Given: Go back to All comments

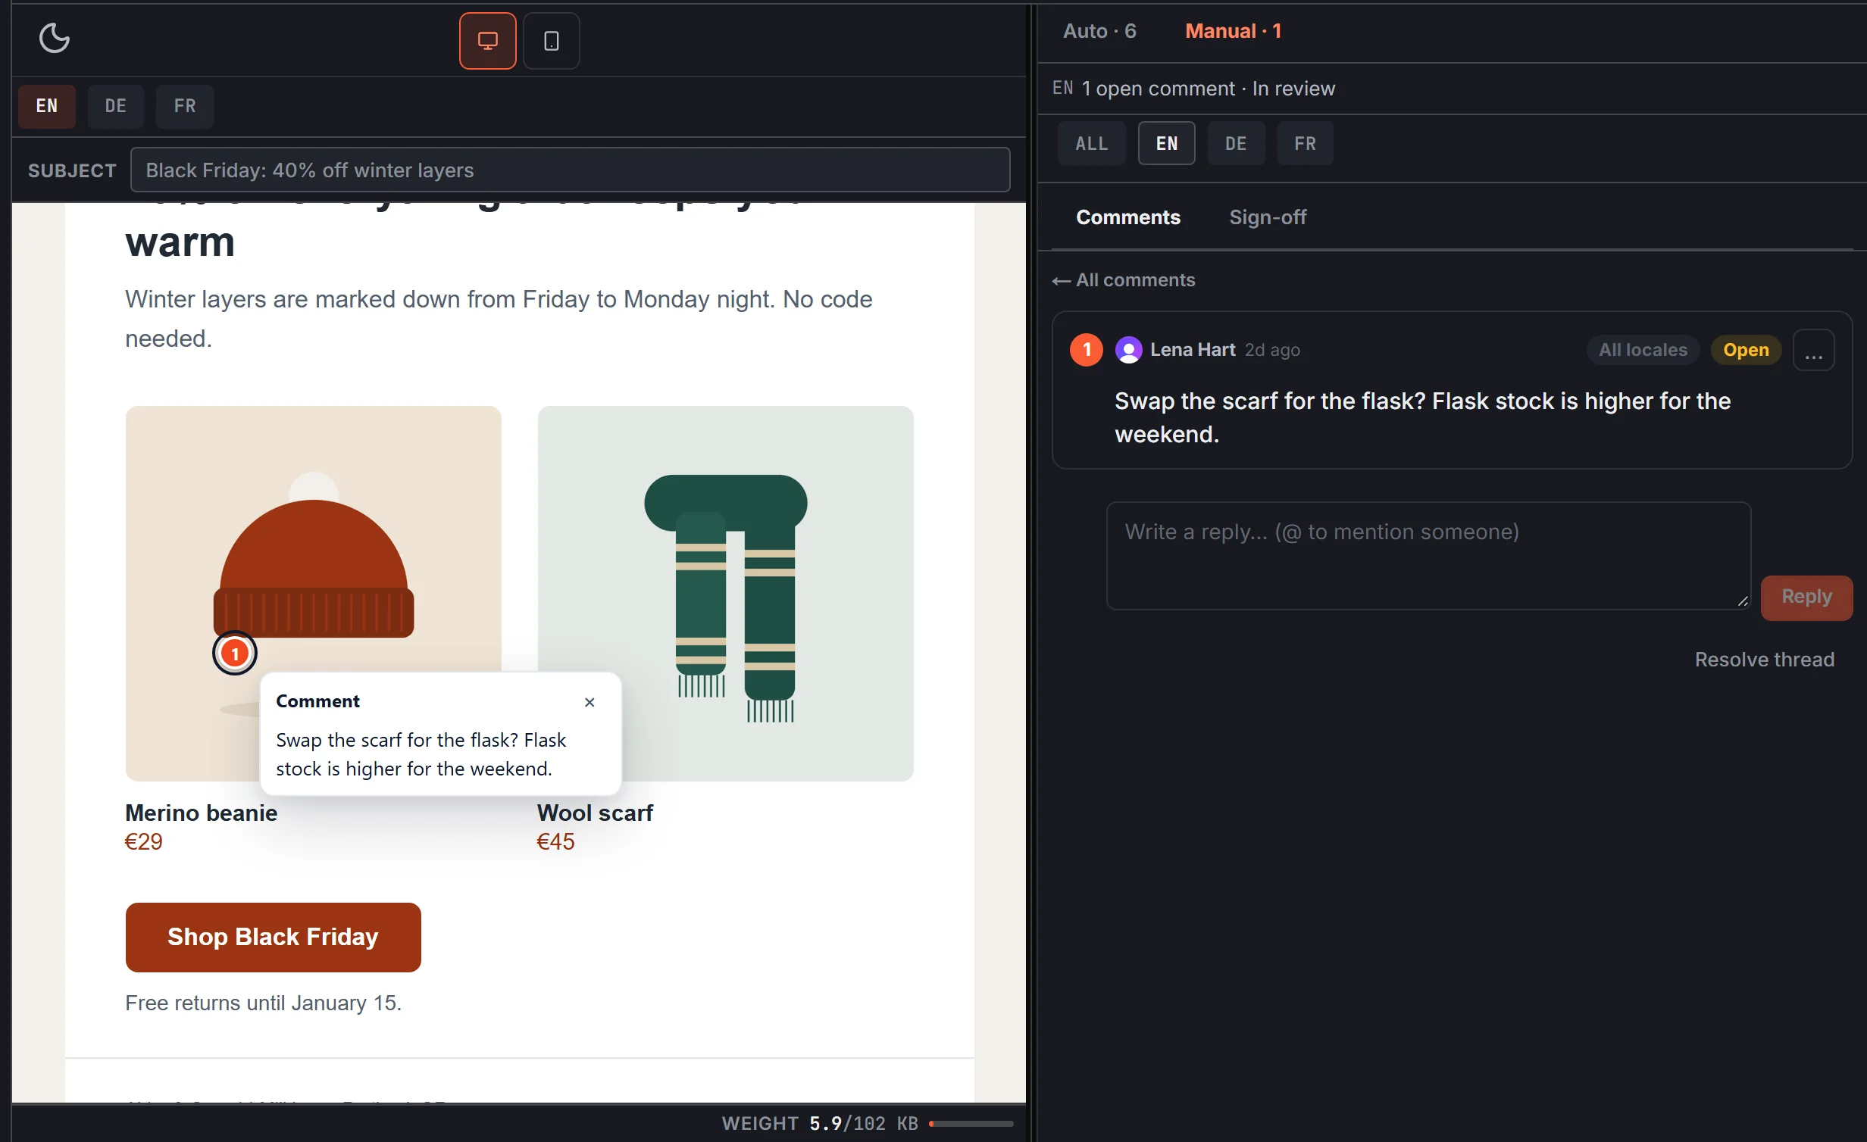Looking at the screenshot, I should point(1124,280).
